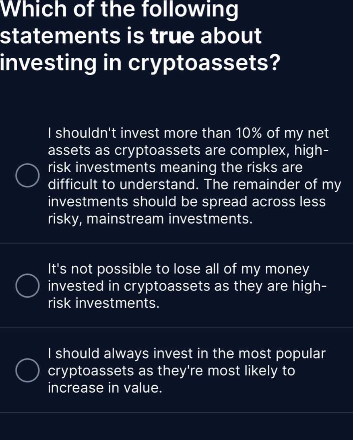Choose the radio button for "not possible to lose all"
The height and width of the screenshot is (440, 353).
(x=28, y=286)
